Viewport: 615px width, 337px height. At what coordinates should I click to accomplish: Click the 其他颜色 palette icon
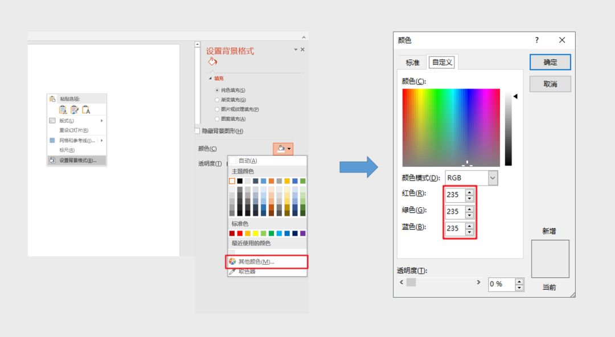click(x=233, y=262)
